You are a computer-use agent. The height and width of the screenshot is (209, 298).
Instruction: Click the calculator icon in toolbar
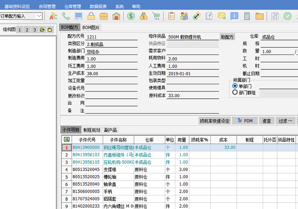tap(246, 16)
